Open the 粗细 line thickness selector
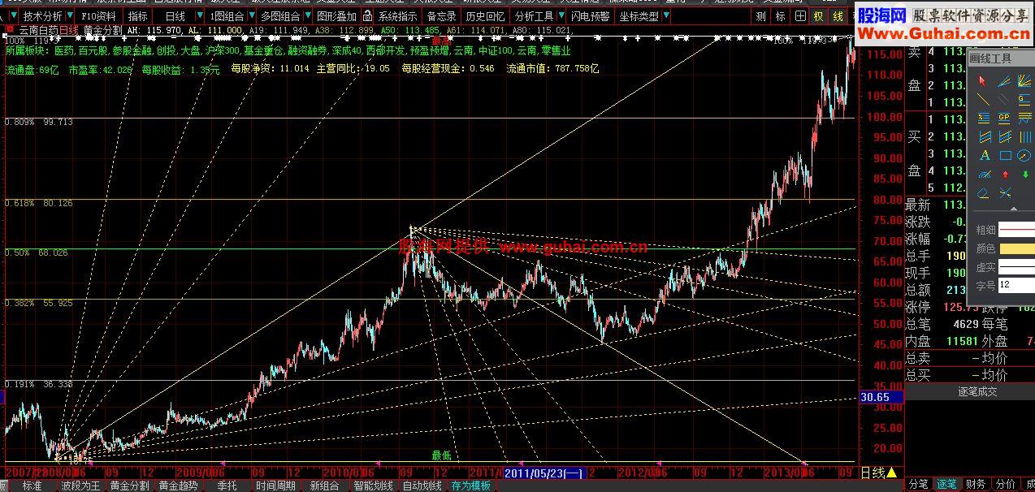 click(x=1016, y=231)
